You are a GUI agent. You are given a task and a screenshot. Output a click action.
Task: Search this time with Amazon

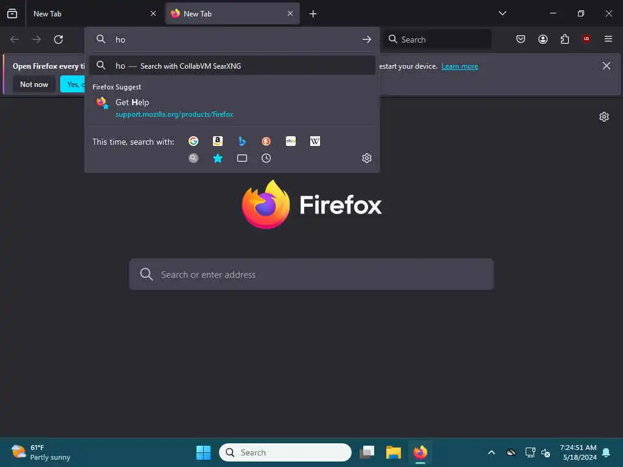(x=218, y=141)
